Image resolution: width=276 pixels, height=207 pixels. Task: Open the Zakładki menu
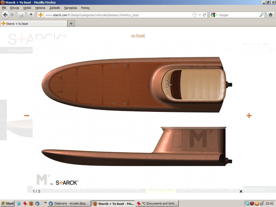pos(55,8)
